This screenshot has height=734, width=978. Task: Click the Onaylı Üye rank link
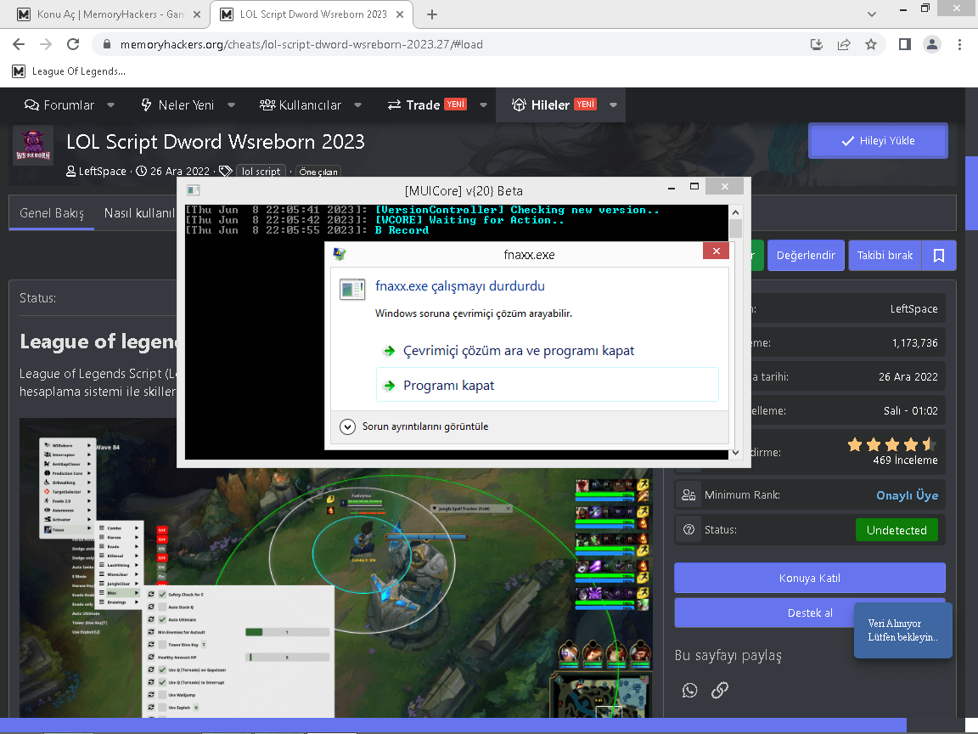[x=907, y=495]
